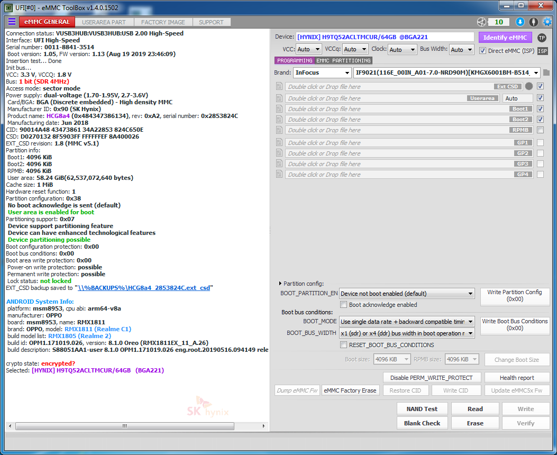The height and width of the screenshot is (455, 557).
Task: Open the SUPPORT tab
Action: [212, 22]
